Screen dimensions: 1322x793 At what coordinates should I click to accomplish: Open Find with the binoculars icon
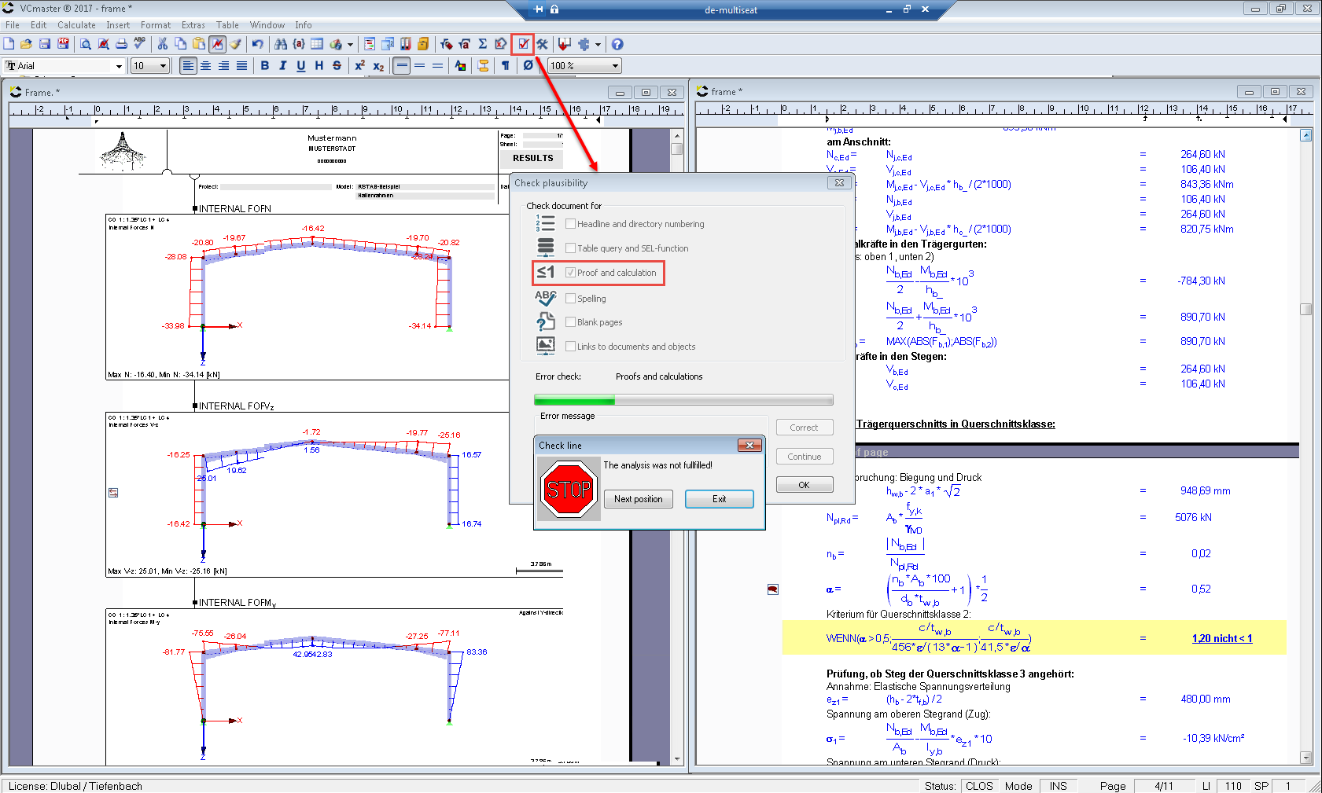[281, 44]
